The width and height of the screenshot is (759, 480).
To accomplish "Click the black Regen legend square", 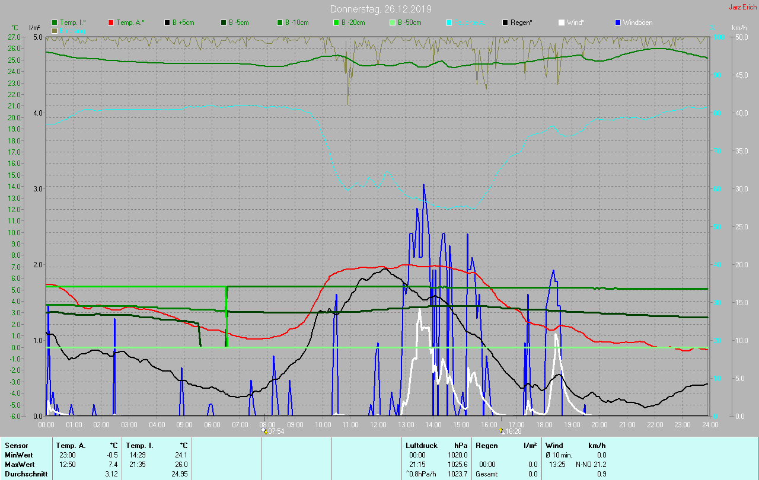I will 505,23.
